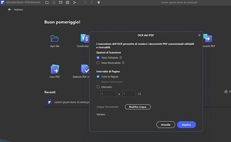Click Modifica Lingua button

138,107
